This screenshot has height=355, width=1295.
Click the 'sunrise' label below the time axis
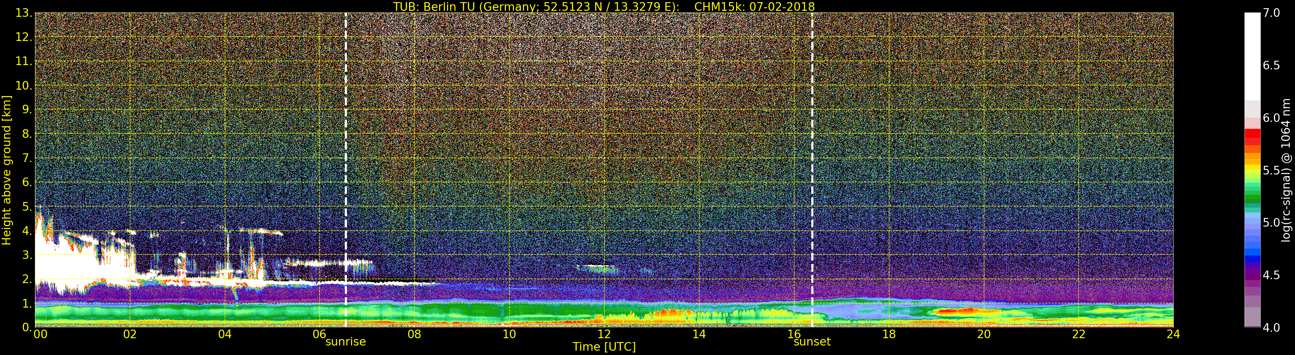pos(345,342)
